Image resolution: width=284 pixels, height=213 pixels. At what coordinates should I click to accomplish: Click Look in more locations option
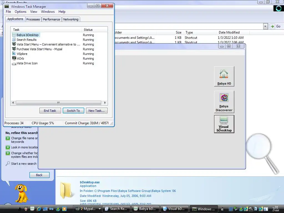tap(24, 147)
